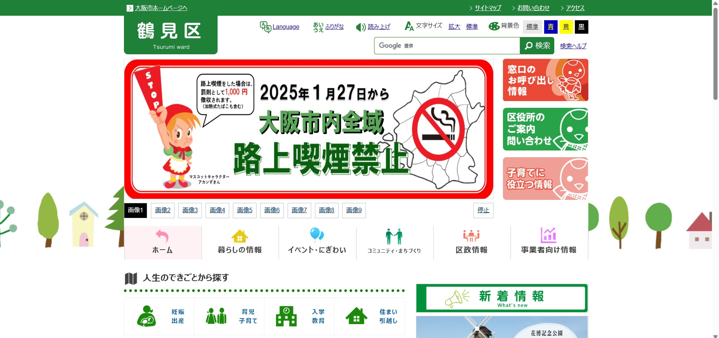Click the speaker read-aloud icon
The width and height of the screenshot is (719, 338).
click(x=361, y=27)
